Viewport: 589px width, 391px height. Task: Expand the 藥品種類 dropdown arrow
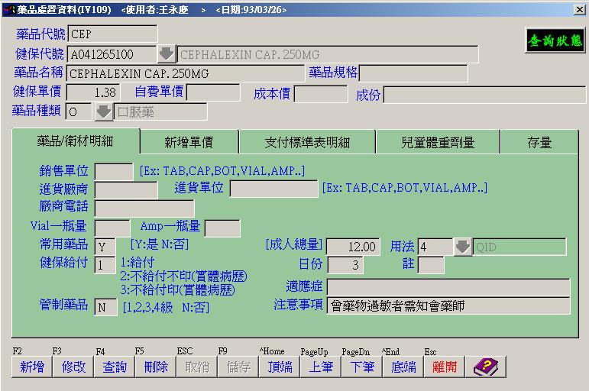point(103,111)
